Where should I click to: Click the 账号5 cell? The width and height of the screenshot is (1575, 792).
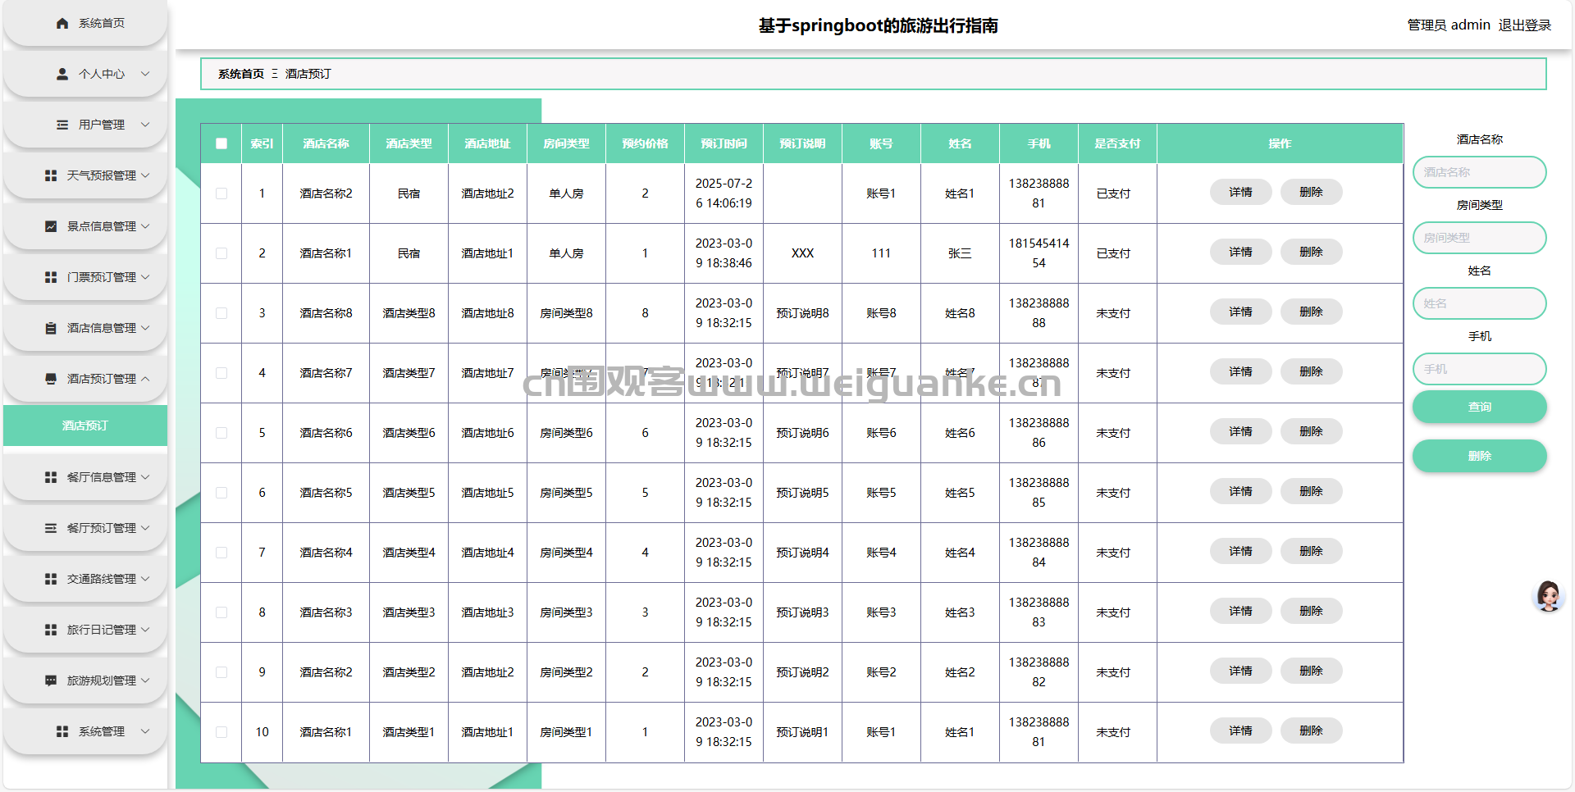click(x=881, y=493)
